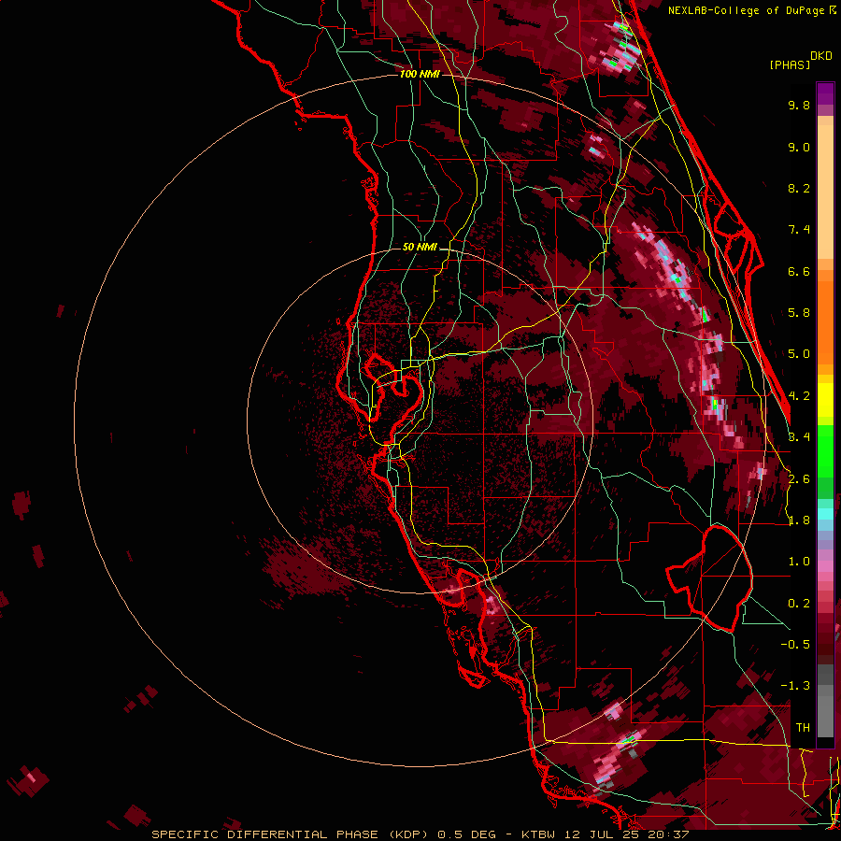
Task: Click the [PHAS] label above the color scale
Action: pos(790,65)
